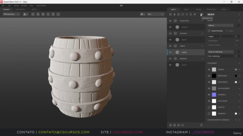
Task: Open the Experimental menu
Action: click(x=41, y=6)
